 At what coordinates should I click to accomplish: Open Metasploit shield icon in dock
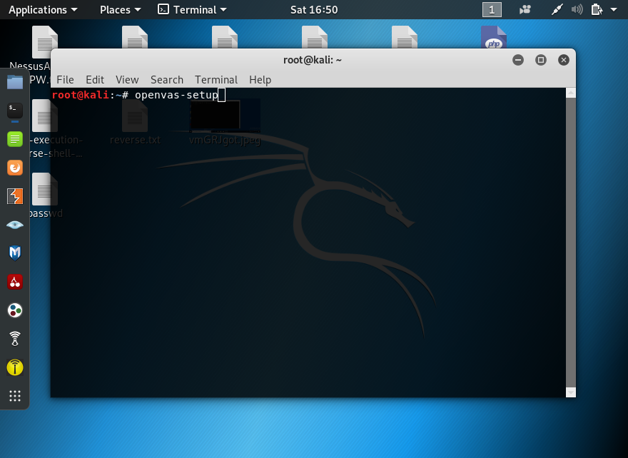click(15, 253)
